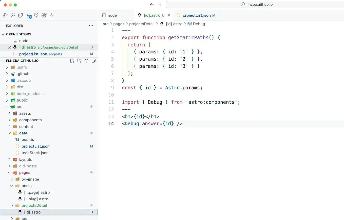Image resolution: width=344 pixels, height=220 pixels.
Task: Expand the layouts folder
Action: [9, 159]
